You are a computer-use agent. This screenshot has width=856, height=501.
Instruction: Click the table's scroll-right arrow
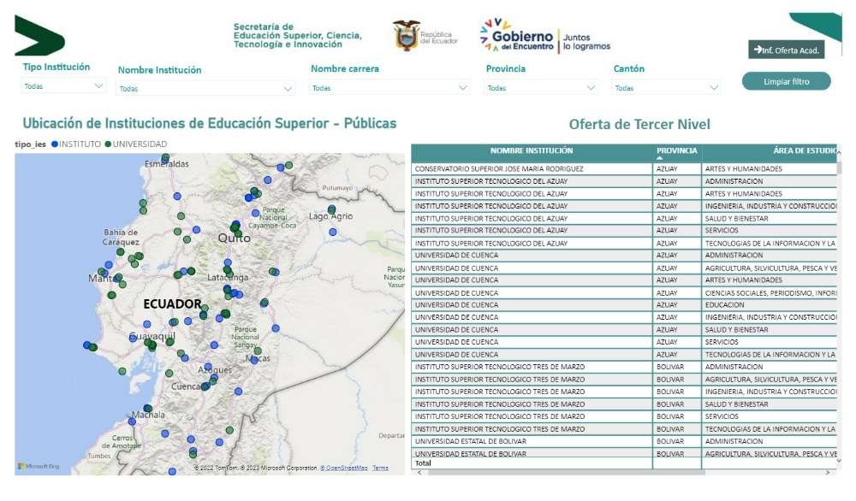828,473
